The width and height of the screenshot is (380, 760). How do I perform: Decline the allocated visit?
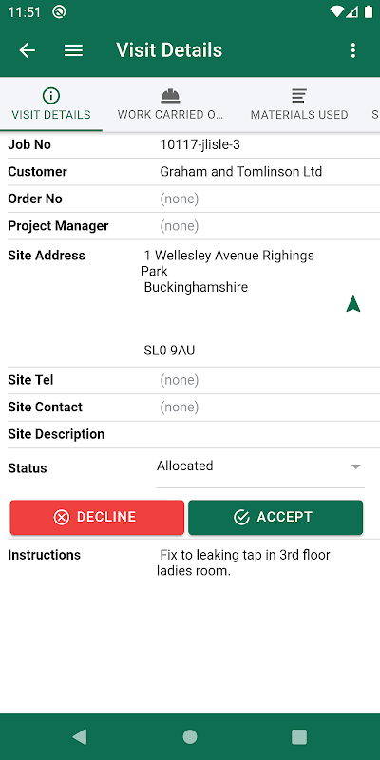coord(97,517)
